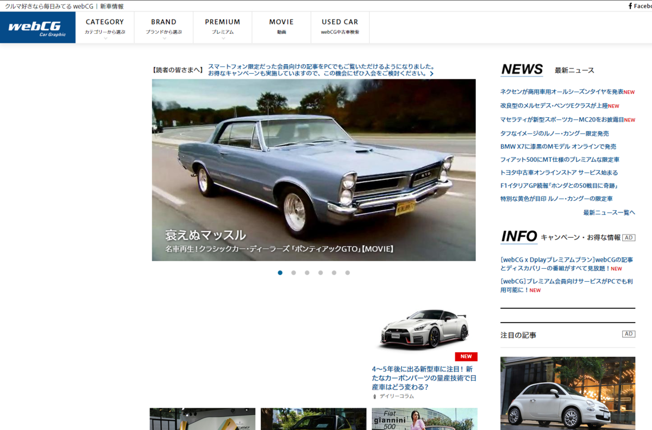Open the article about new models in 4-5 years
This screenshot has height=430, width=652.
pos(424,377)
